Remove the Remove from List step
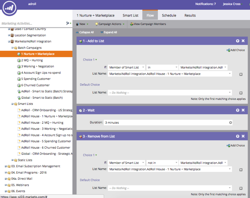 tap(243, 136)
